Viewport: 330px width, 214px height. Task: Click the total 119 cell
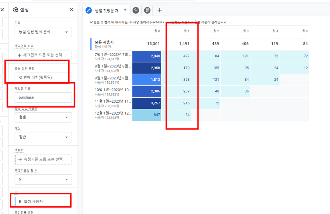coord(275,44)
